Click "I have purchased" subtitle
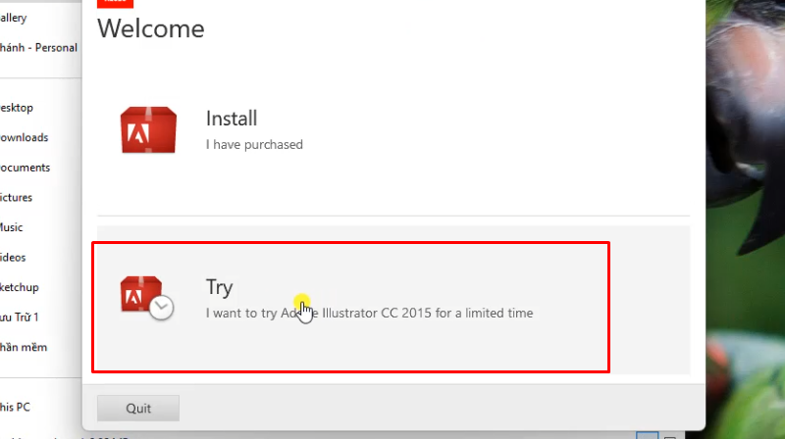Screen dimensions: 785x439 coord(254,144)
